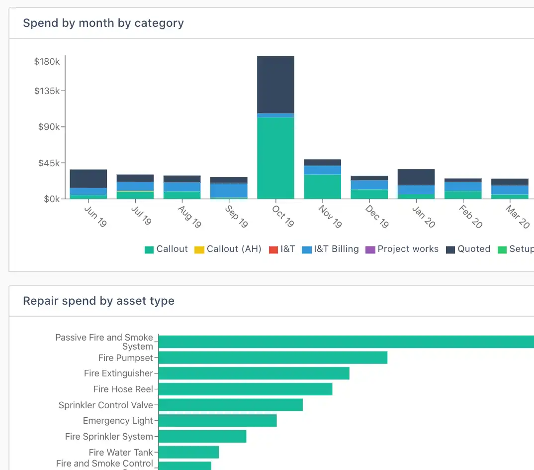
Task: Click the teal Callout legend swatch
Action: coord(149,249)
